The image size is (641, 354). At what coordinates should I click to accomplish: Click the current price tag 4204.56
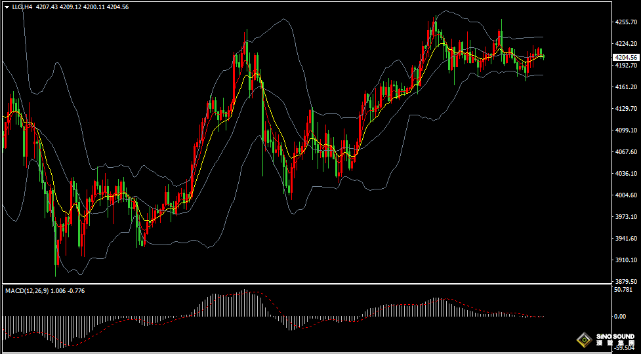[x=625, y=58]
